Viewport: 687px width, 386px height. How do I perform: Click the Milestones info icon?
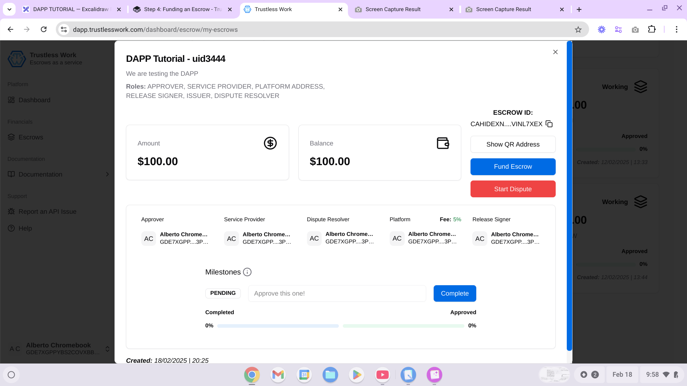pos(247,272)
